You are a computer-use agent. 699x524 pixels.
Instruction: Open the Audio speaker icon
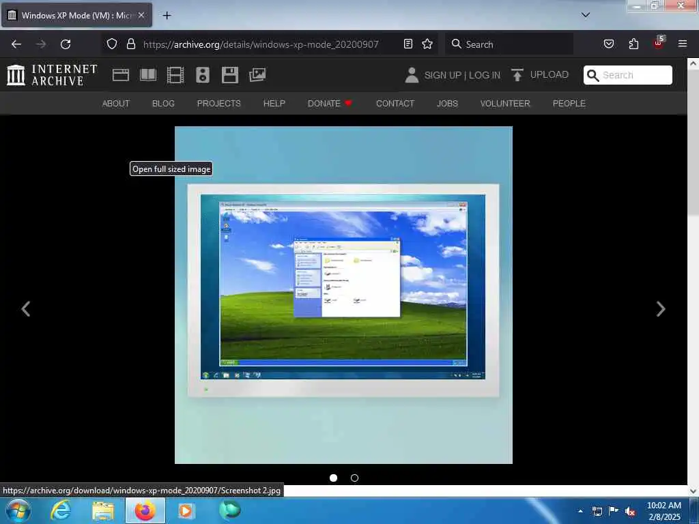(x=202, y=75)
